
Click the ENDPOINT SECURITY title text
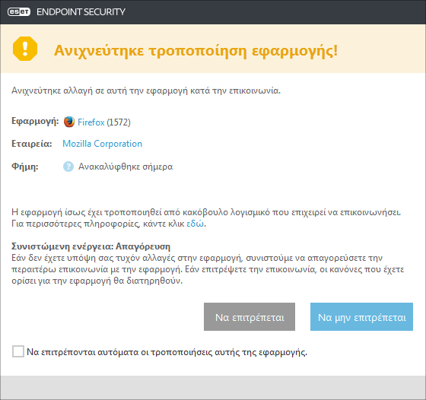pos(81,12)
